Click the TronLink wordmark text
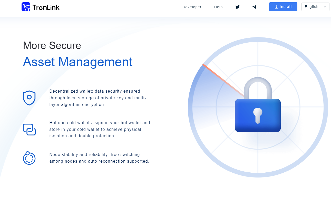 pos(46,7)
